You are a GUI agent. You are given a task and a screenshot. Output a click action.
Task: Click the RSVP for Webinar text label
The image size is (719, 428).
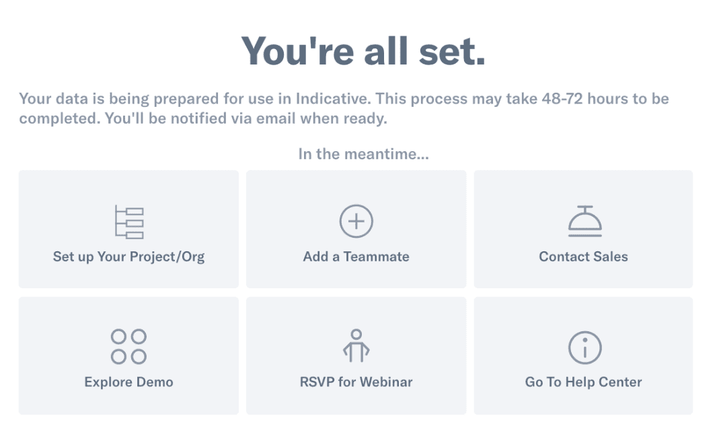click(356, 382)
